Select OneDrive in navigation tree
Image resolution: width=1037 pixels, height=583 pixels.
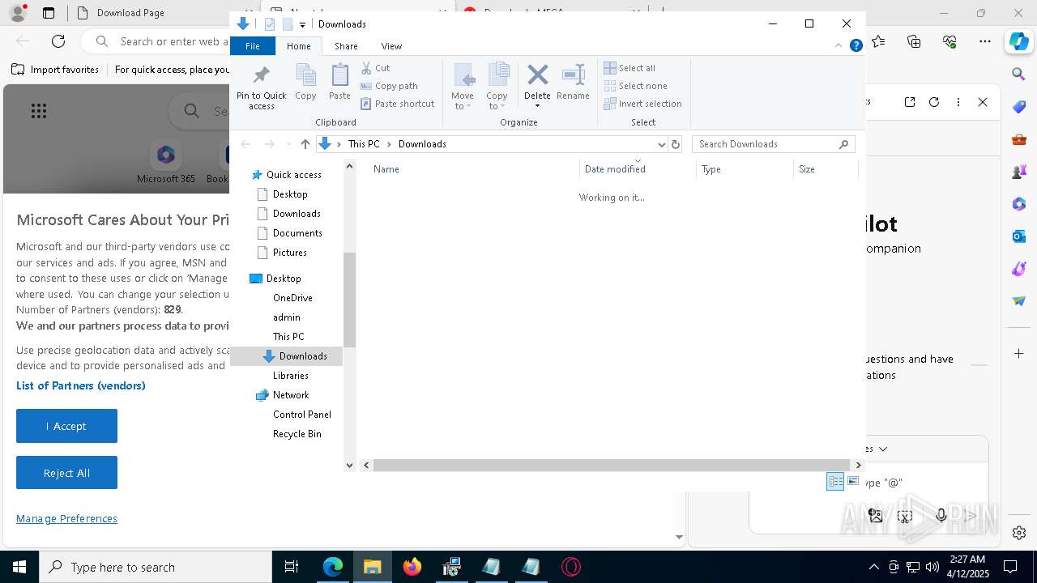(292, 298)
